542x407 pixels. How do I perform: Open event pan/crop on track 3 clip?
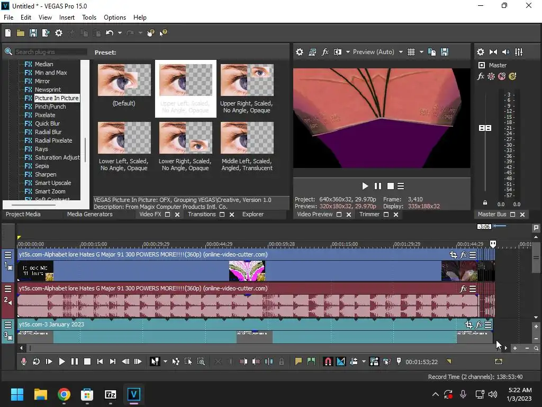[469, 325]
